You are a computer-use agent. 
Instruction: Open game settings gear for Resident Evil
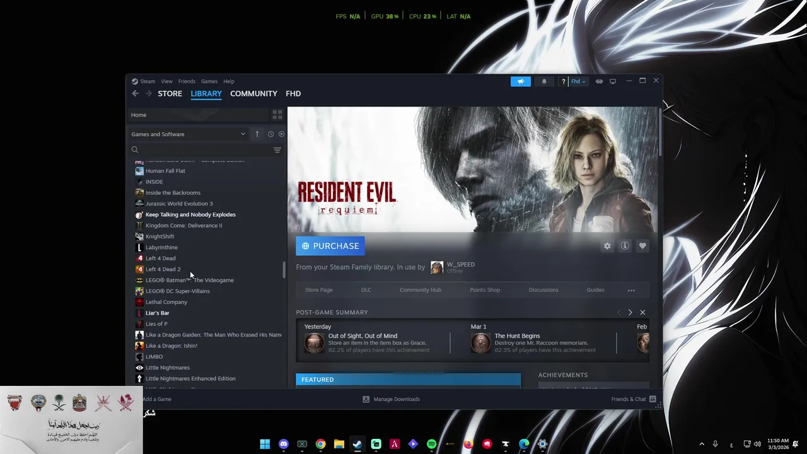click(x=607, y=246)
